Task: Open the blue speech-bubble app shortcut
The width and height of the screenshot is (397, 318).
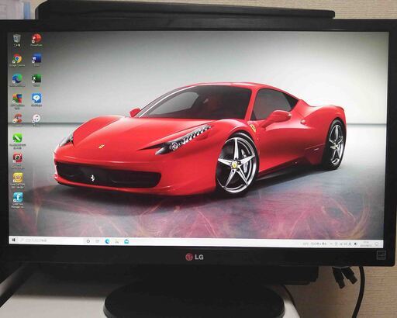Action: click(x=36, y=100)
